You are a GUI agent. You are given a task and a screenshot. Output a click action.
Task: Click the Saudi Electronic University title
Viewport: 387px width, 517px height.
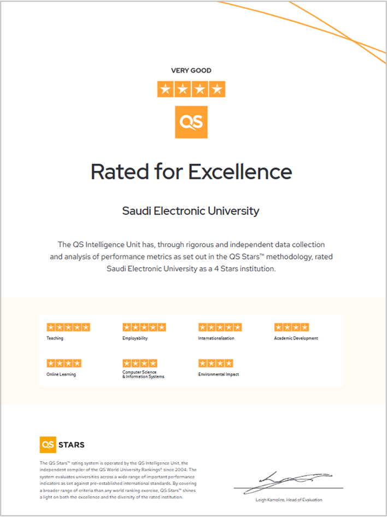191,210
